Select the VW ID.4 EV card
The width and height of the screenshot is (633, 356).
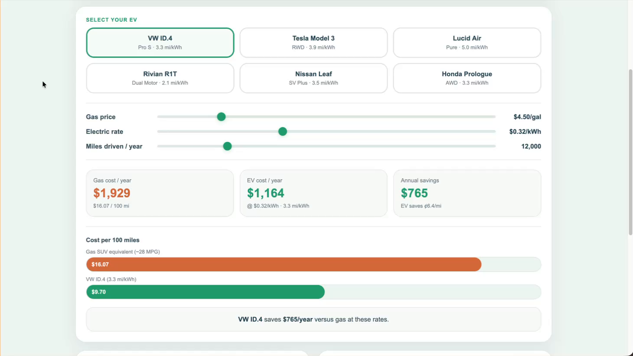click(160, 42)
